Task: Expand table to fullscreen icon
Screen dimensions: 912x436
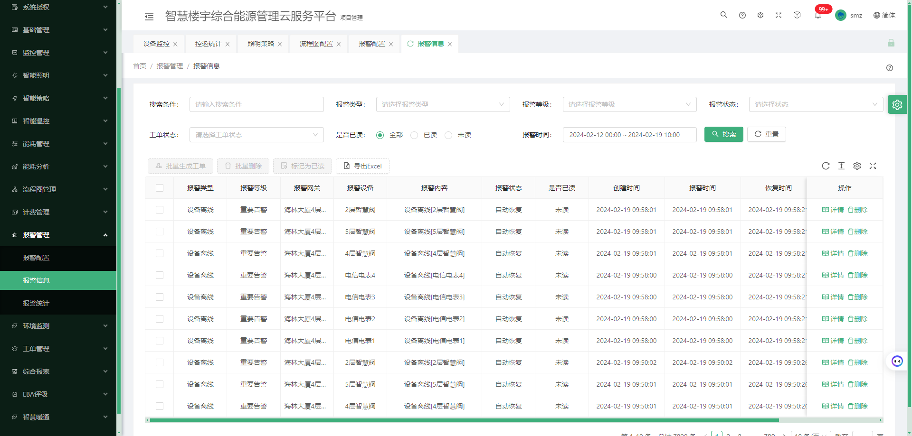Action: click(x=873, y=166)
